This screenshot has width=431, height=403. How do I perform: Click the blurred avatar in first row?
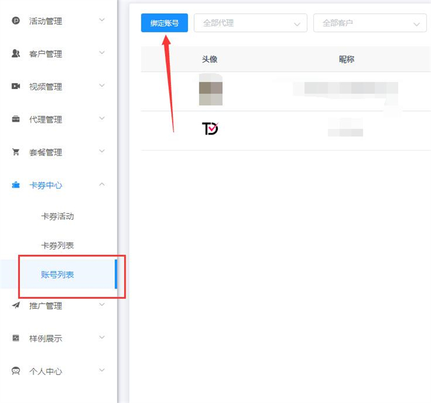coord(210,89)
